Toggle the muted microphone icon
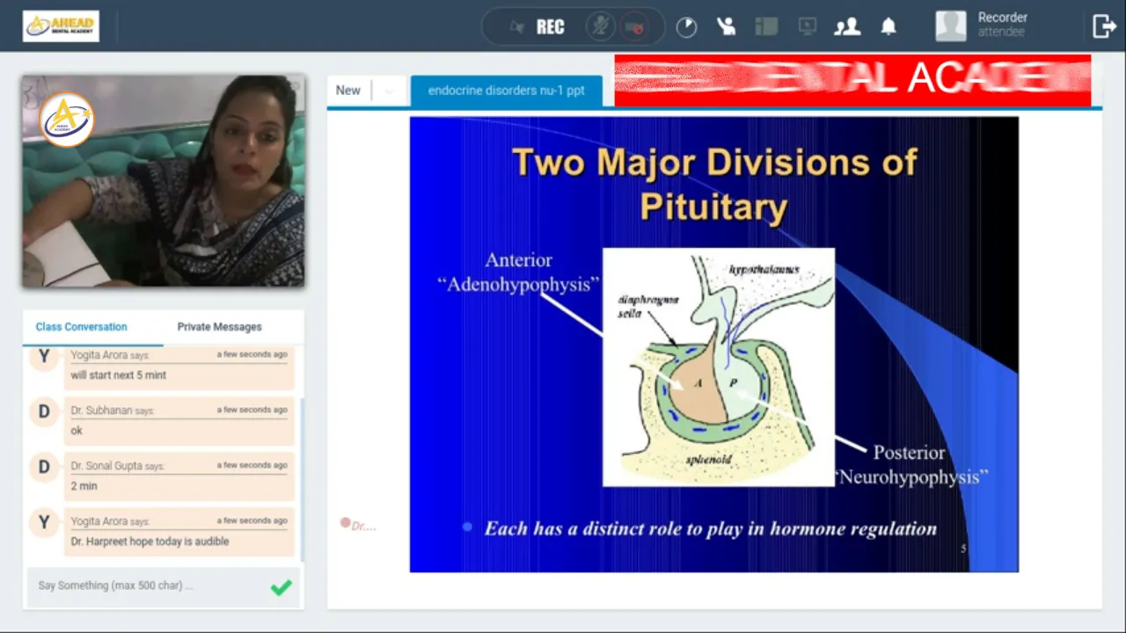1126x633 pixels. pyautogui.click(x=601, y=26)
